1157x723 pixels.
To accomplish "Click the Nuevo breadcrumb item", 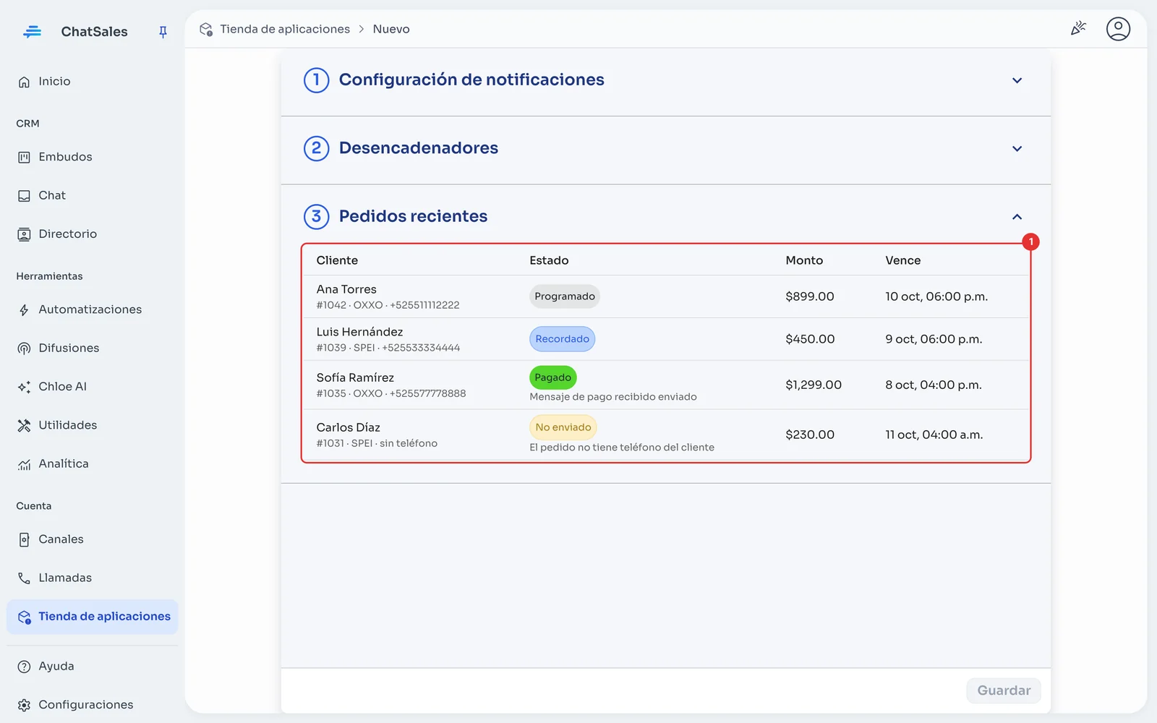I will [x=391, y=29].
